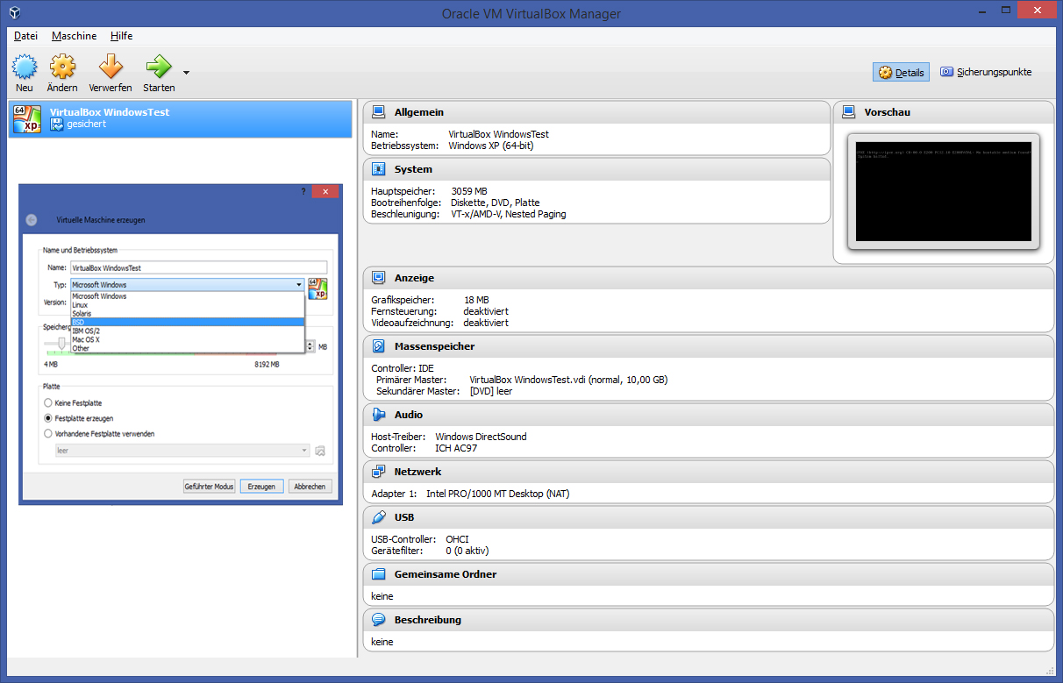Click the USB section icon

click(x=378, y=517)
